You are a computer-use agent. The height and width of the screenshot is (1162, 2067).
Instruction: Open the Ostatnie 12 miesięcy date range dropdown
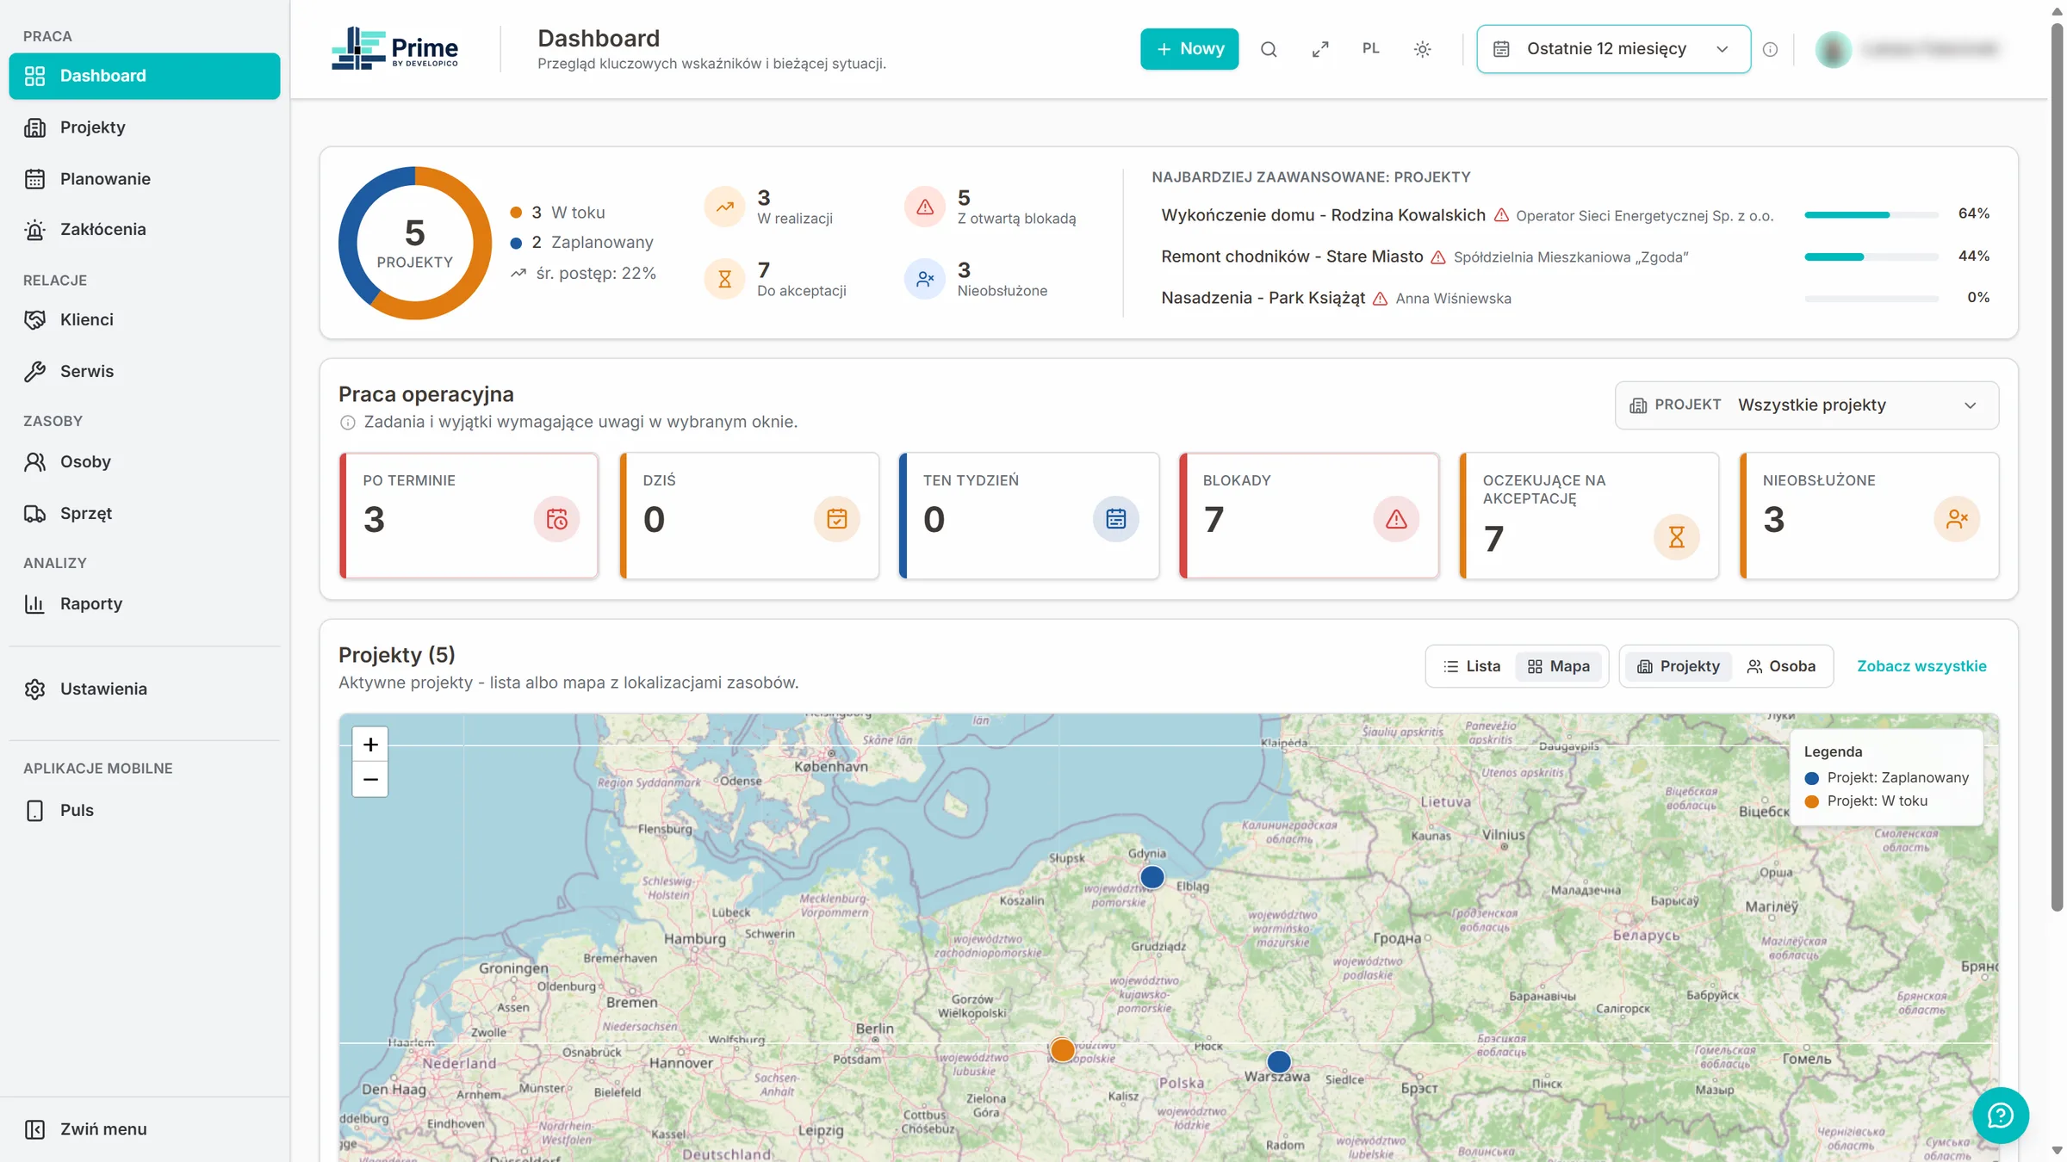pos(1613,49)
